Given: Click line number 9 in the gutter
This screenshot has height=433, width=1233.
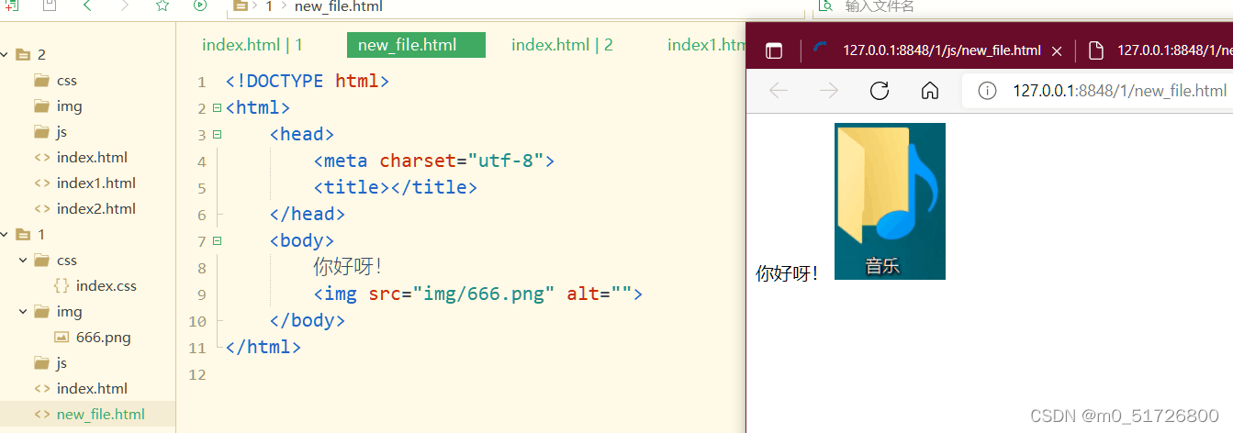Looking at the screenshot, I should 202,295.
